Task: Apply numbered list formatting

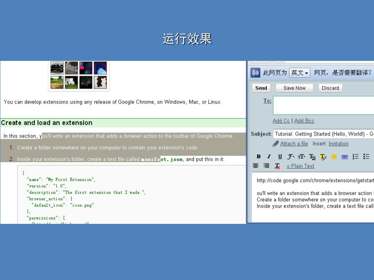Action: 356,156
